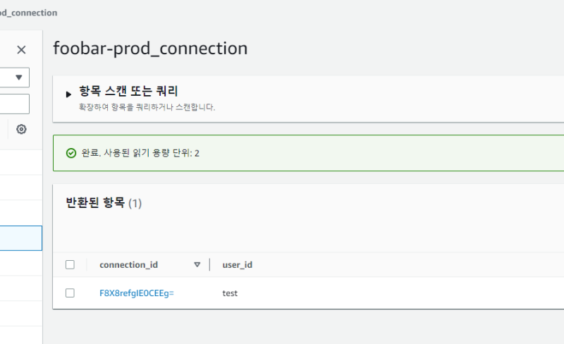Screen dimensions: 564x344
Task: Click the 'test' user_id cell
Action: coord(230,293)
